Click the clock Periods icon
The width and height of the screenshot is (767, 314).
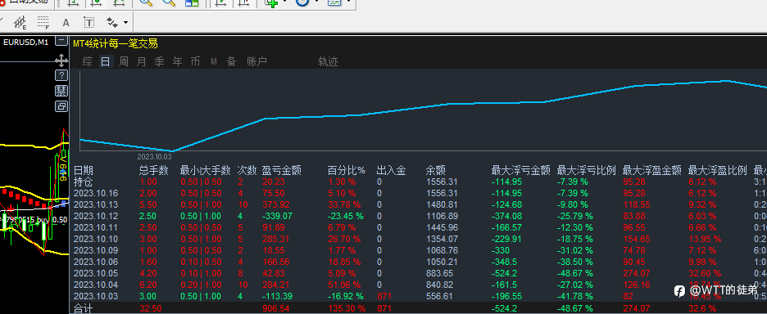click(x=303, y=2)
